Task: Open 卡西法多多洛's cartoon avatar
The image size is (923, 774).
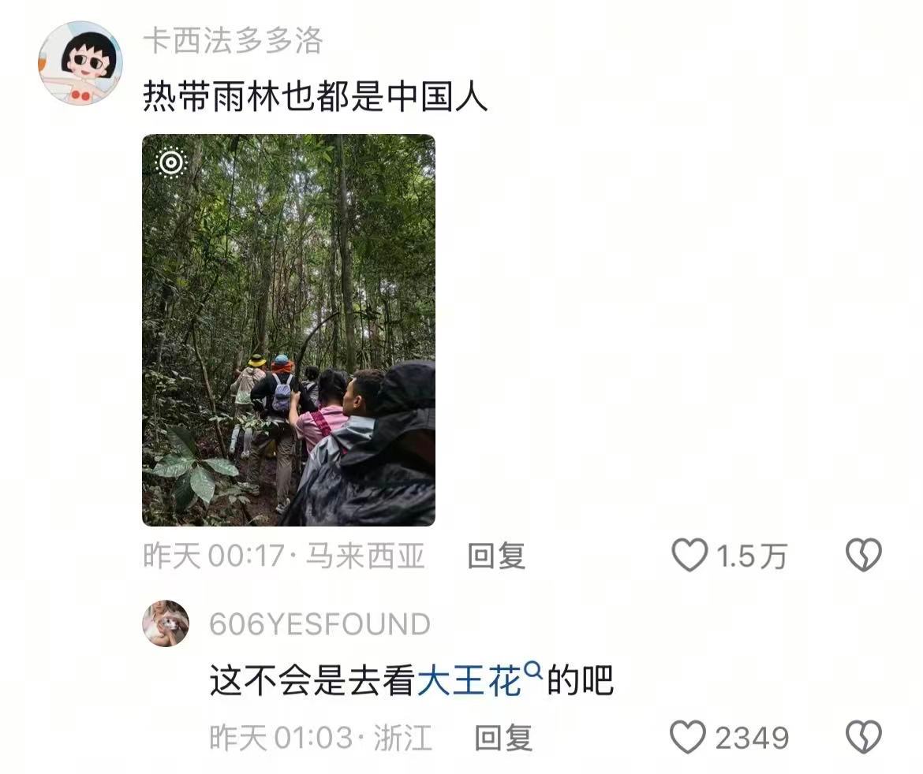Action: tap(80, 63)
